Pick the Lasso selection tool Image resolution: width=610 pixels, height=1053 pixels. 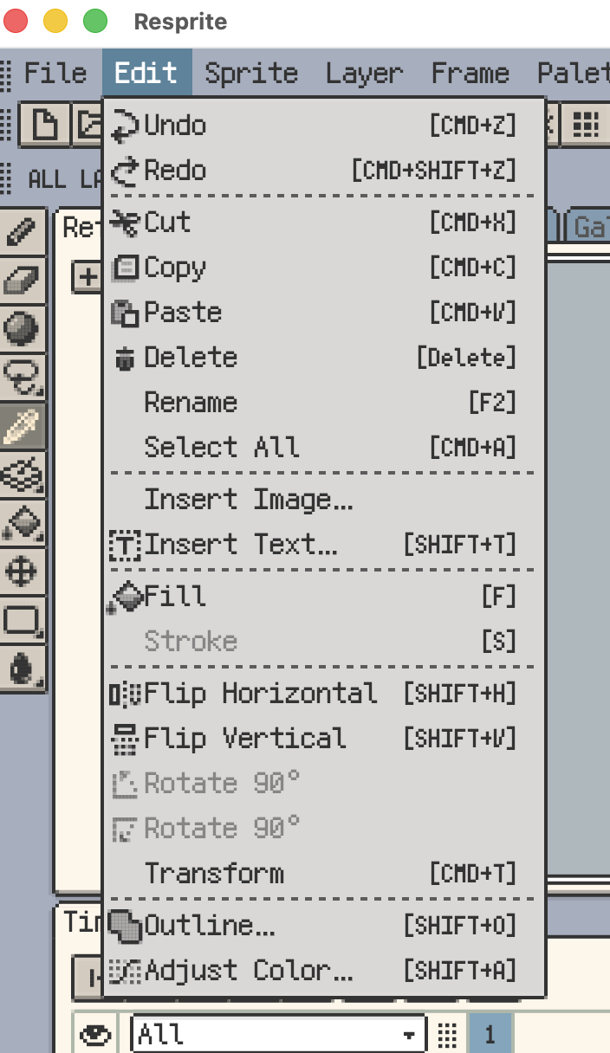tap(22, 377)
